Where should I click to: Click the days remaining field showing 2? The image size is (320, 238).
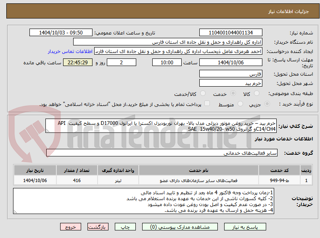coord(122,63)
